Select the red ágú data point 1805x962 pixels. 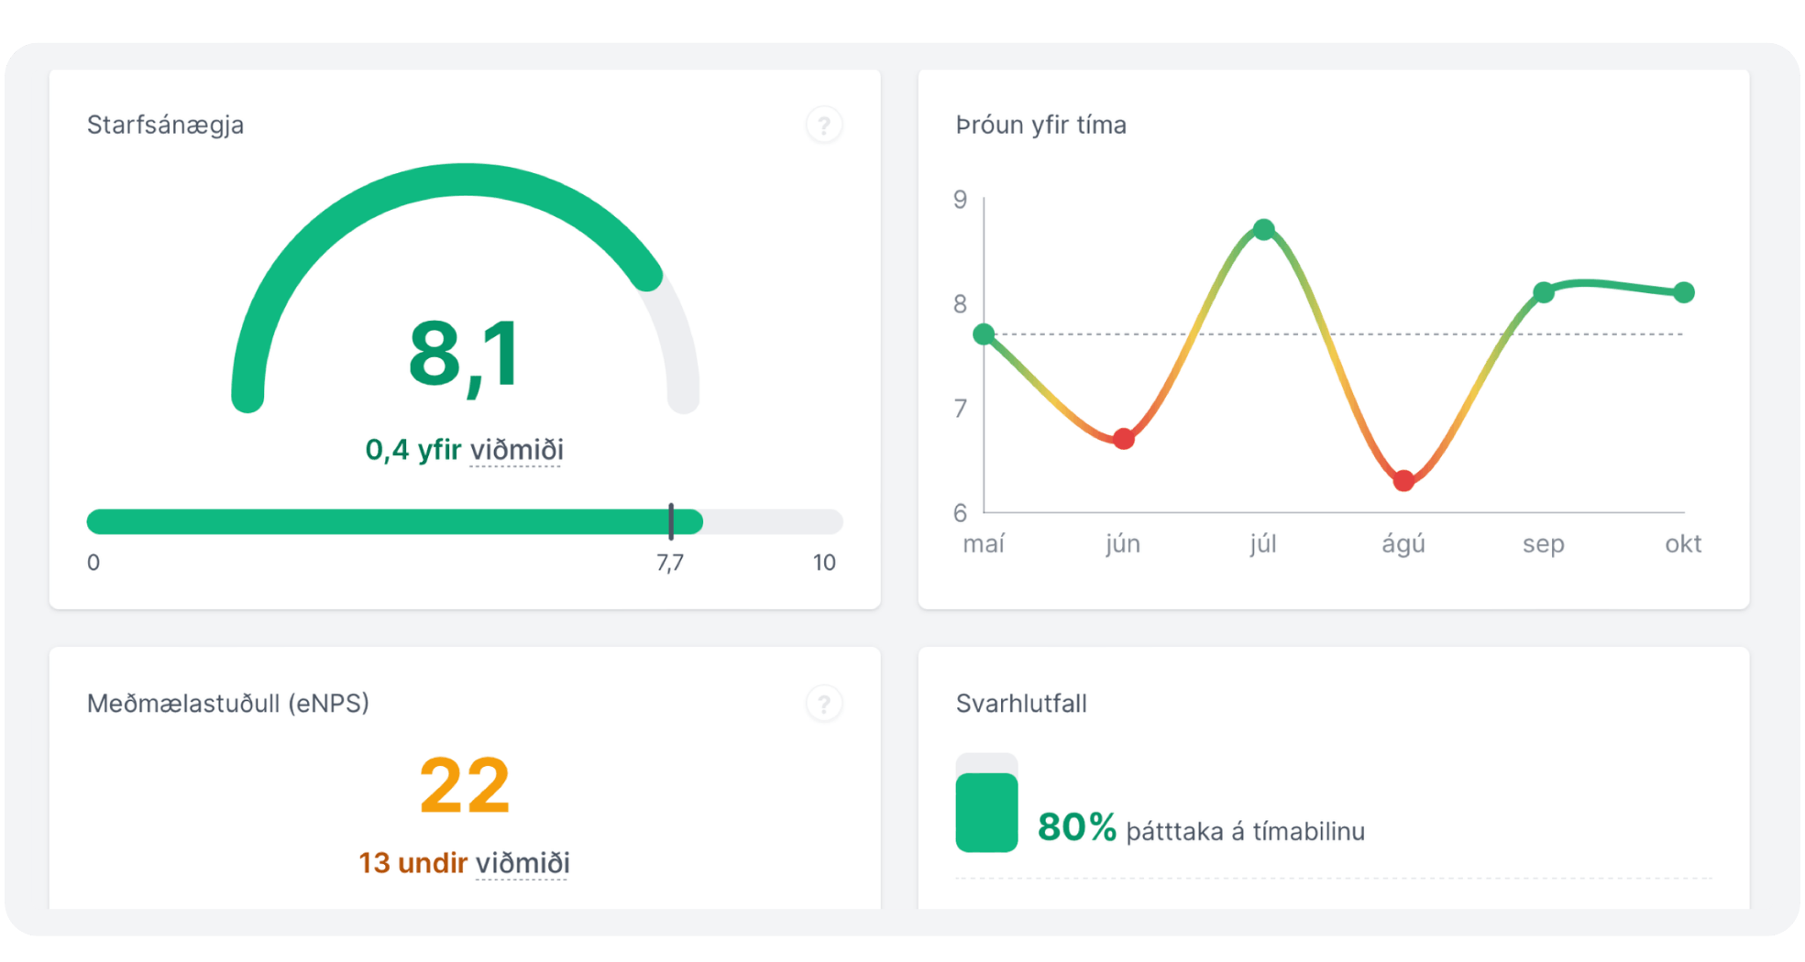coord(1403,481)
